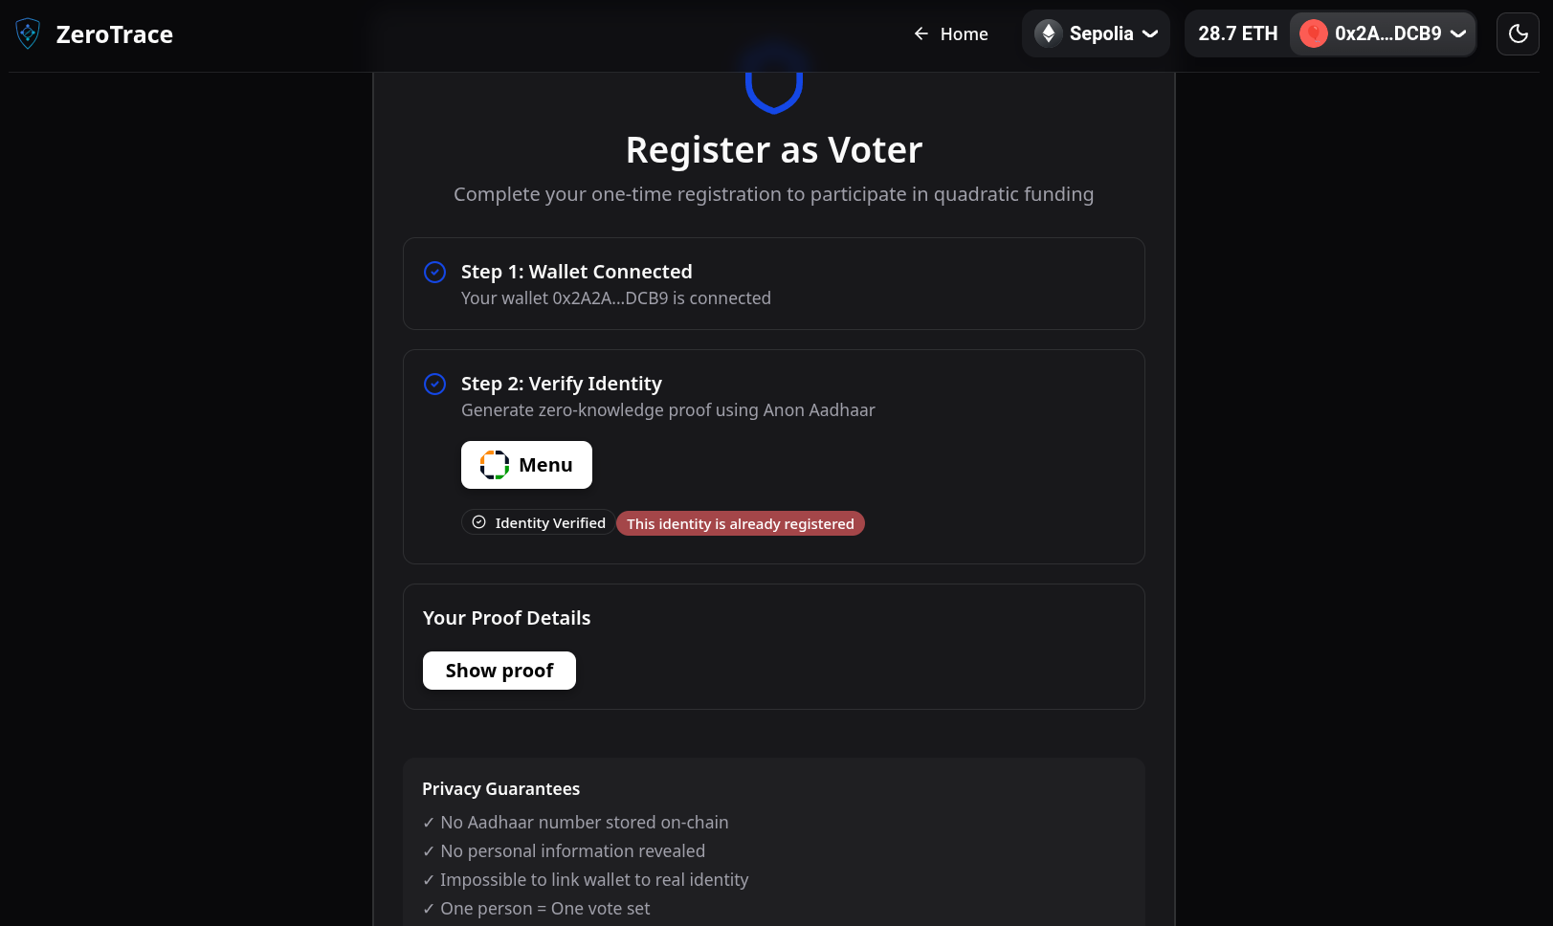Click the Step 1 completed check icon
Image resolution: width=1553 pixels, height=926 pixels.
click(434, 273)
